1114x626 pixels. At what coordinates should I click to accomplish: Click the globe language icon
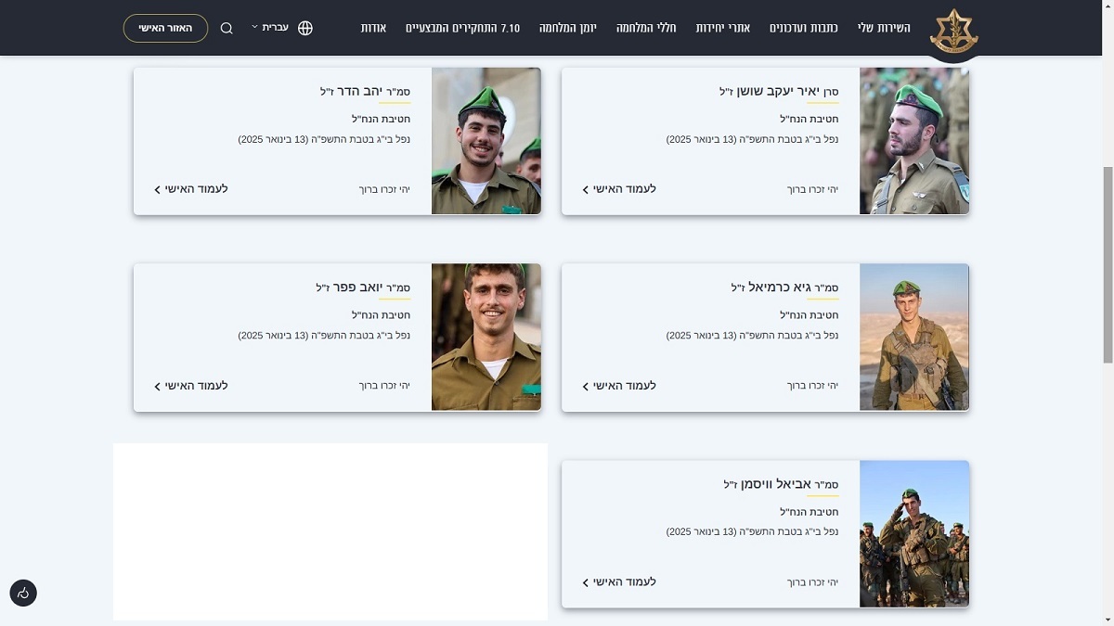point(305,28)
